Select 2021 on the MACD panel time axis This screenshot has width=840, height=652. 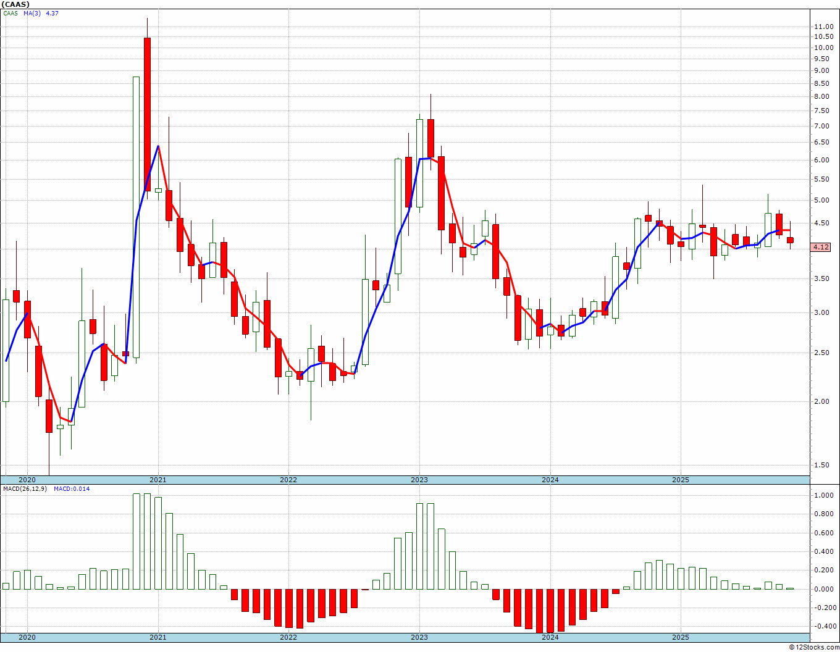point(157,637)
